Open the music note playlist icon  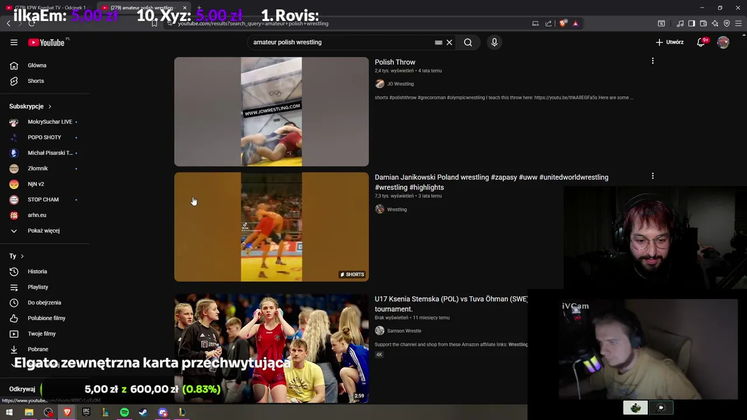click(x=680, y=23)
